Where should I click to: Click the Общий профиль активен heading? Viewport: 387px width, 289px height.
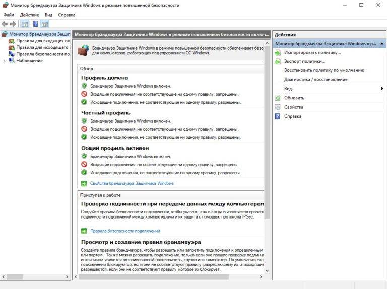tap(115, 148)
